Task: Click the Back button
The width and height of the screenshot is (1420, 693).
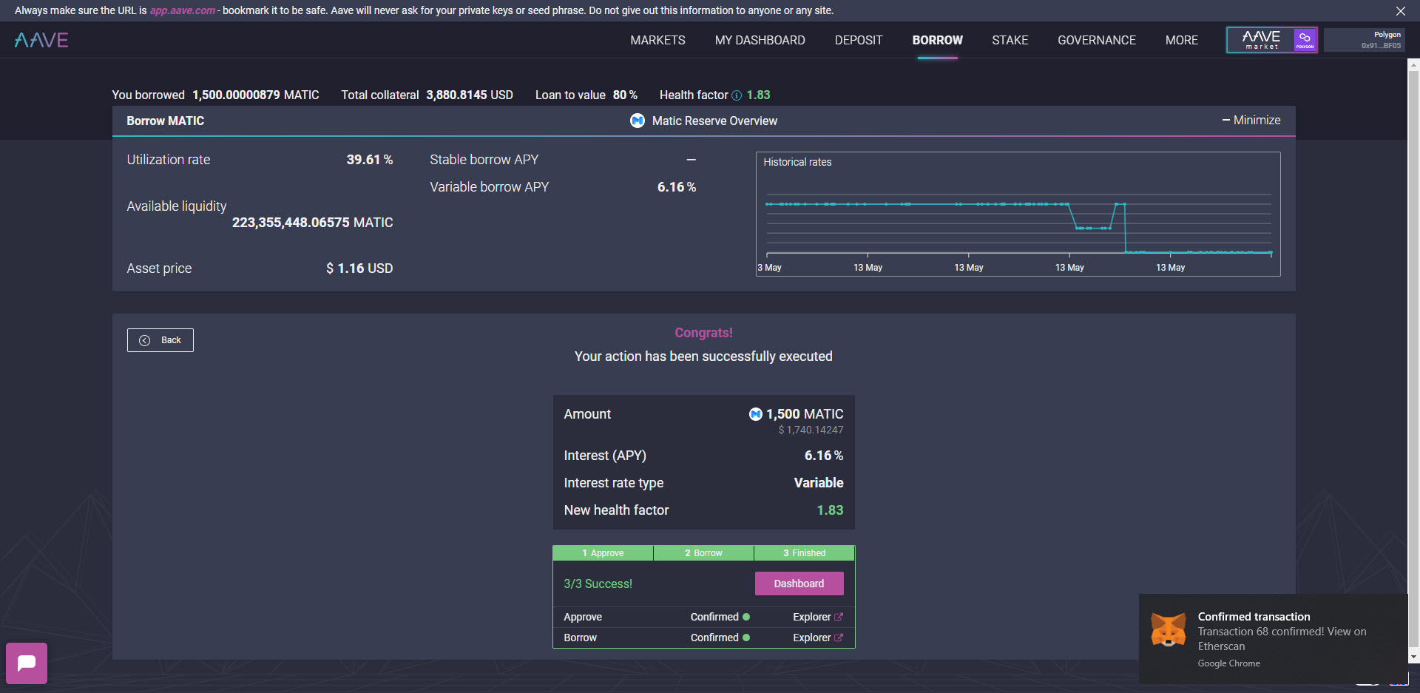Action: [x=160, y=340]
